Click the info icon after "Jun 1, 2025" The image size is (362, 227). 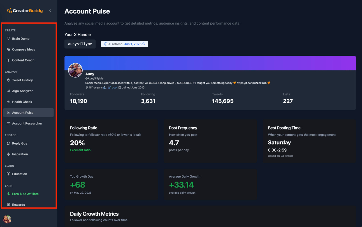[x=144, y=44]
